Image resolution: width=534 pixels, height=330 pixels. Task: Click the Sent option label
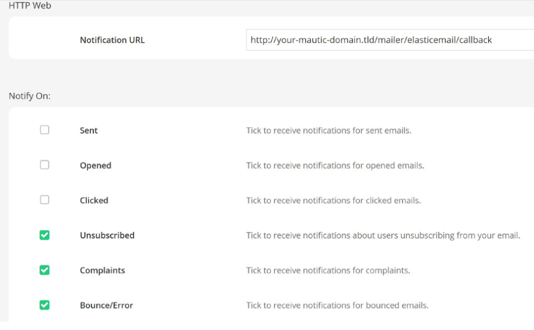pos(89,131)
